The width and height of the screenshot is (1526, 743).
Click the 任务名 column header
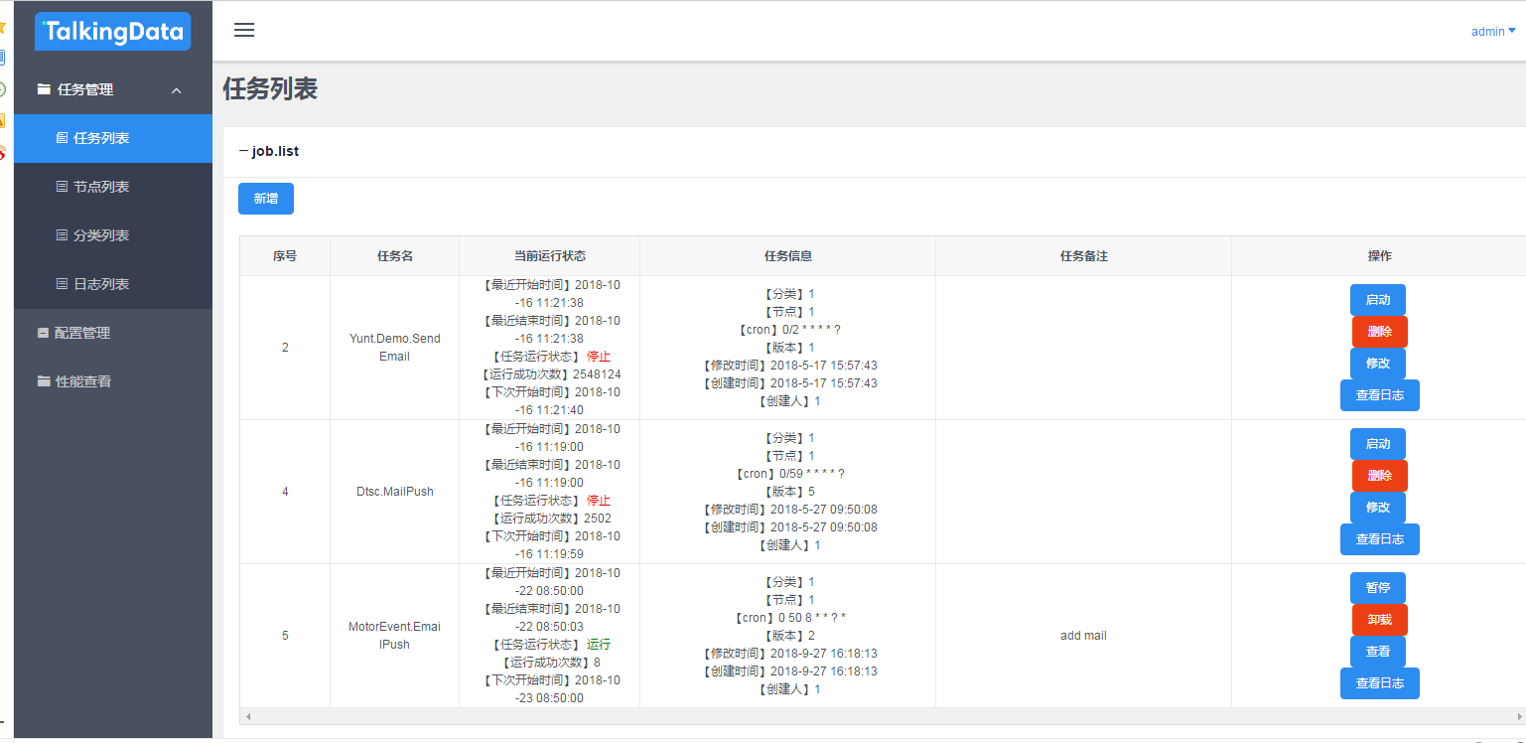tap(395, 256)
